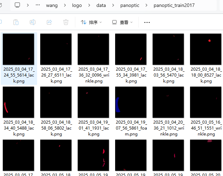
Task: Click file name 2025_03_04_17_24_55_5614_lack.png
Action: coord(19,75)
